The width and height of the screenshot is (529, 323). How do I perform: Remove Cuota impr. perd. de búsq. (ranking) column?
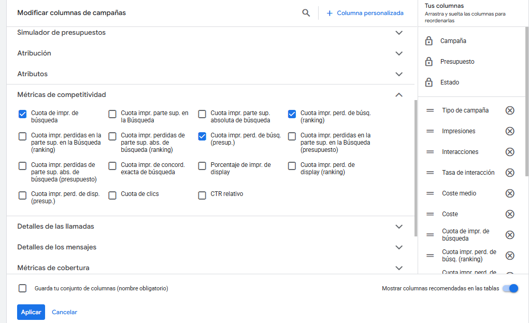[x=510, y=256]
